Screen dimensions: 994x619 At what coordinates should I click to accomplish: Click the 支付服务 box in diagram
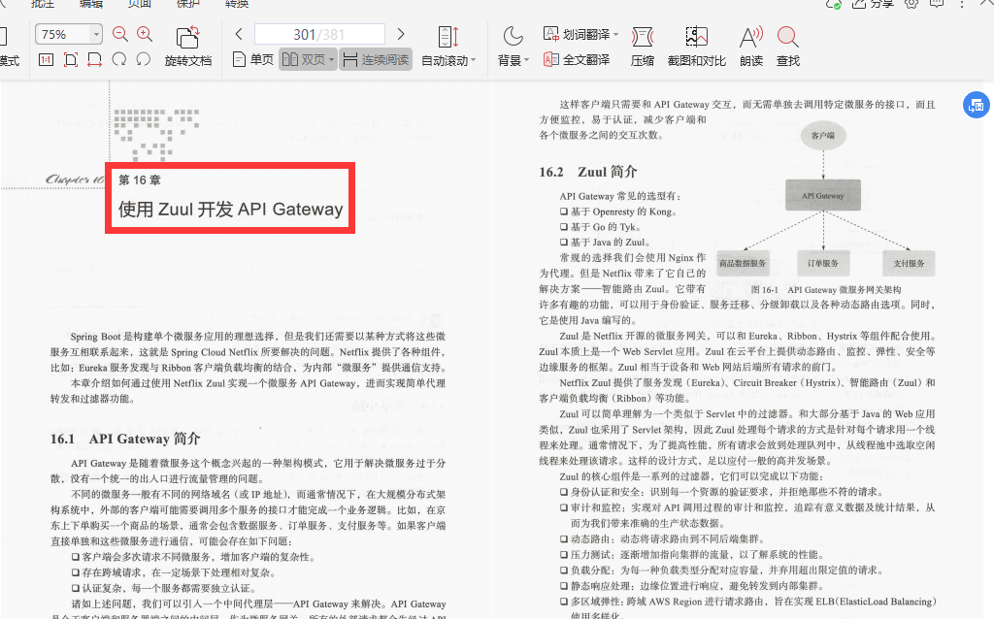(x=909, y=264)
